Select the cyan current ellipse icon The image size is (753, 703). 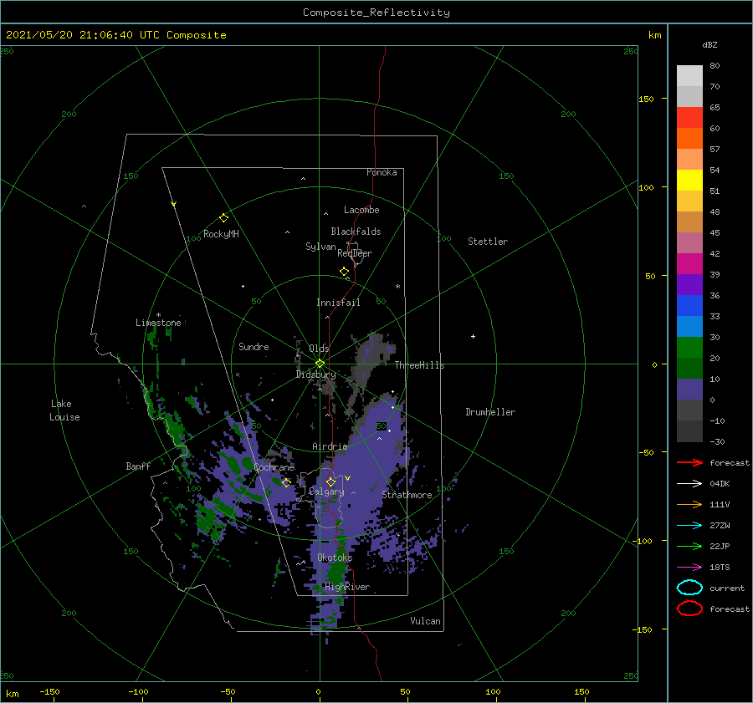[689, 588]
